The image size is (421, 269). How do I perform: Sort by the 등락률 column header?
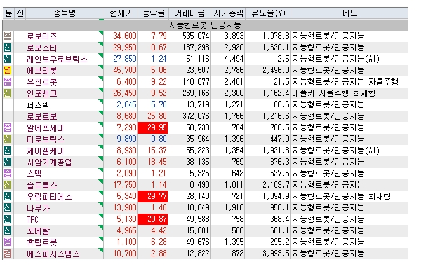[153, 13]
